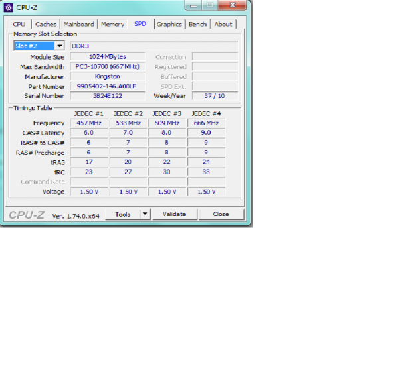Minimize the CPU-Z window

(x=193, y=5)
